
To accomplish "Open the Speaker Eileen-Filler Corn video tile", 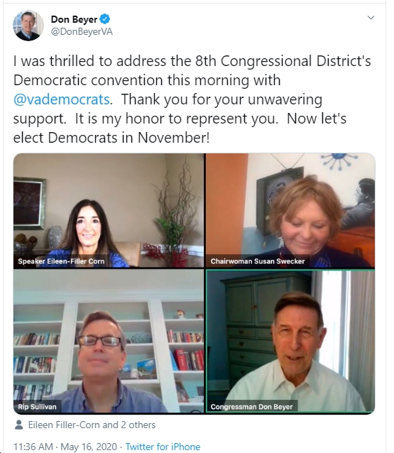I will [x=109, y=210].
